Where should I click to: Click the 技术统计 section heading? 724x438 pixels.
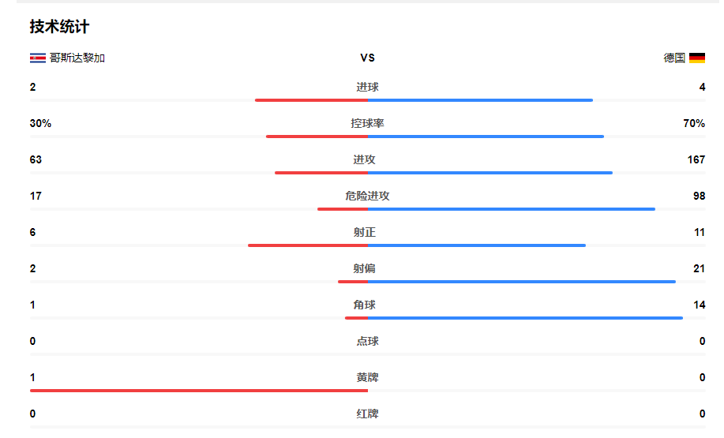[x=59, y=27]
